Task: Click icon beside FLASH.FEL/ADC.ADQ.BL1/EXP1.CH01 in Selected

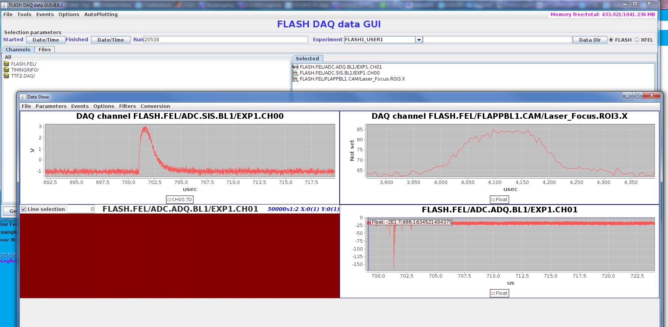Action: tap(295, 67)
